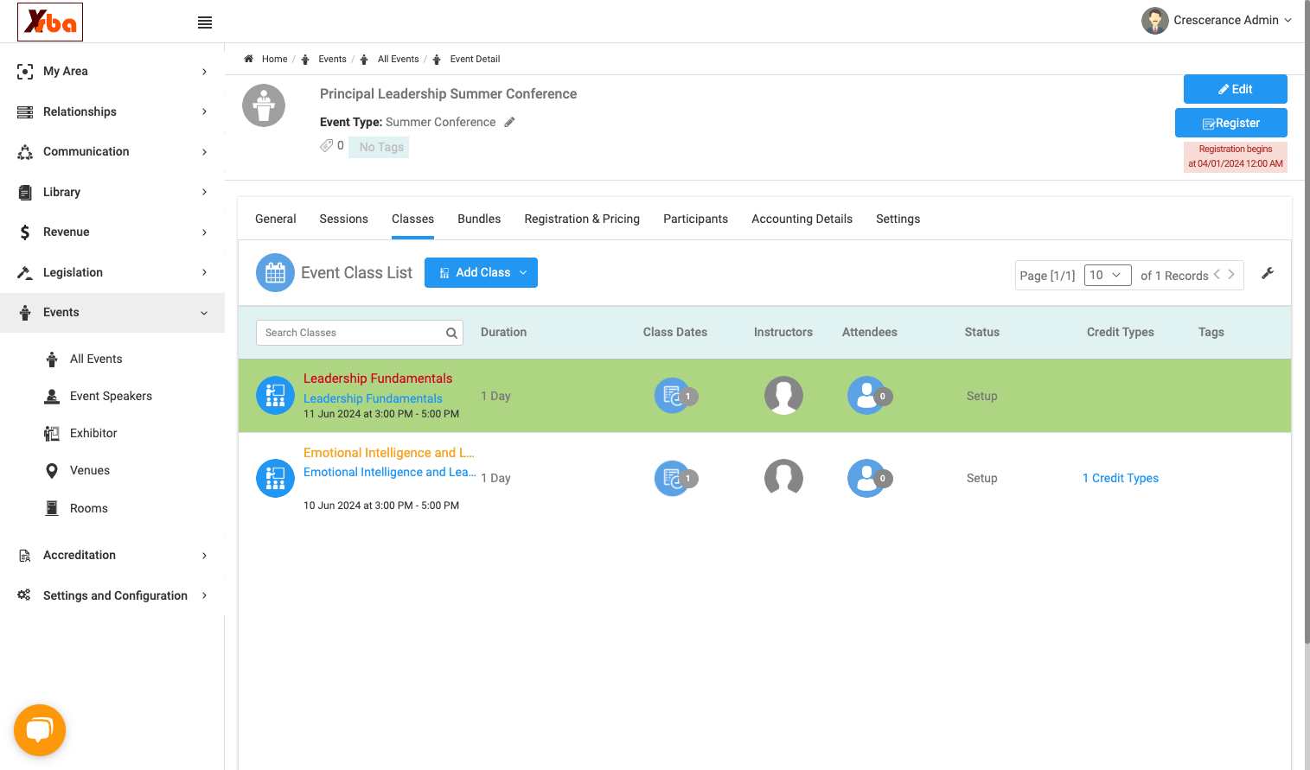Open the orange chat widget

pos(40,730)
